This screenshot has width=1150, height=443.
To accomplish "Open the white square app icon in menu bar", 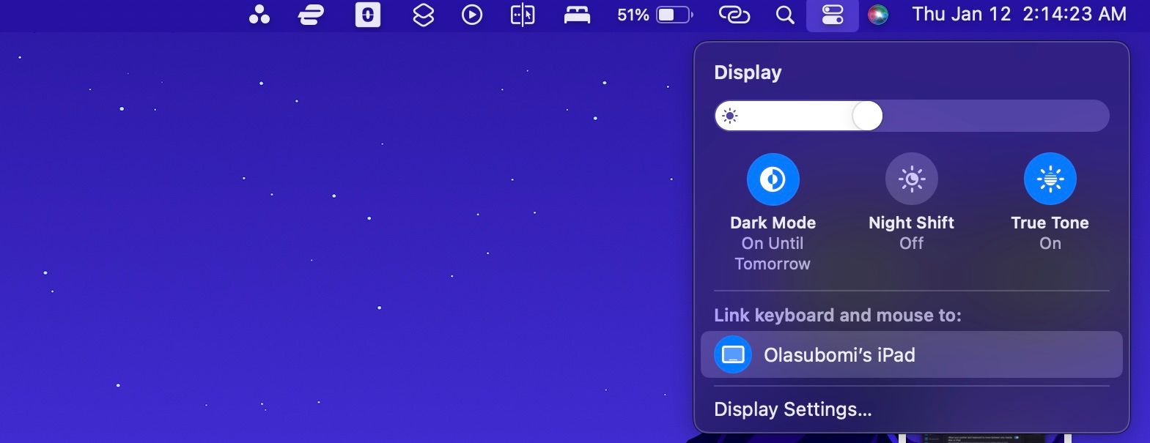I will click(368, 15).
